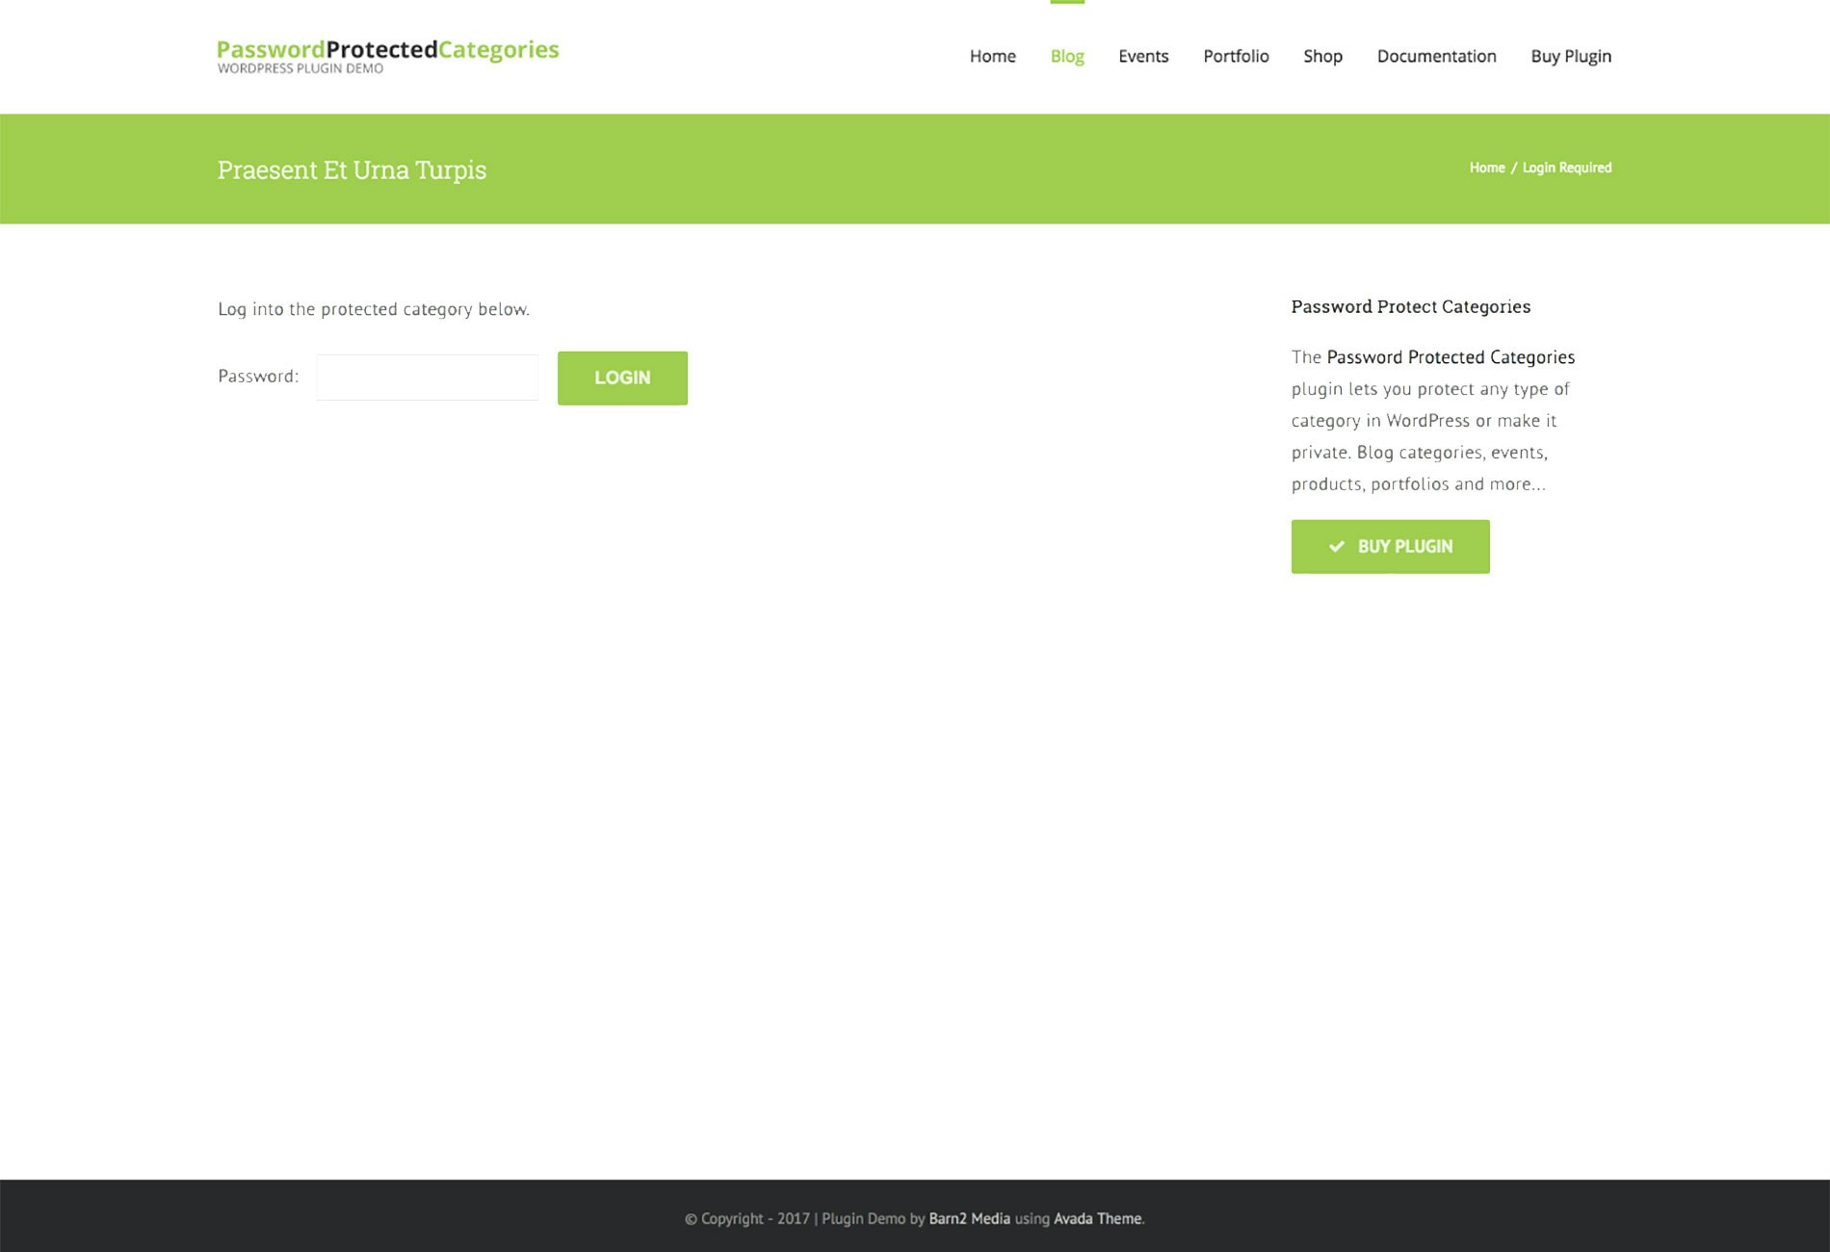Open the Shop page

[x=1322, y=57]
